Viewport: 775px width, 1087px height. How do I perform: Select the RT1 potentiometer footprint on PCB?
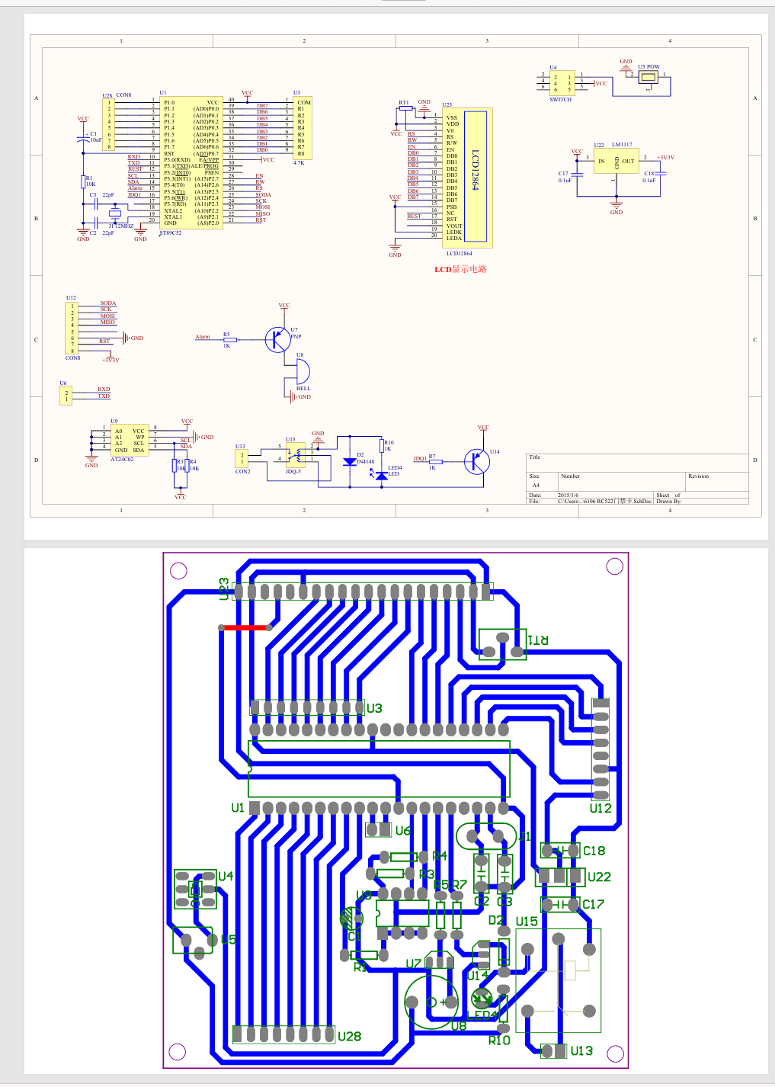pos(502,644)
